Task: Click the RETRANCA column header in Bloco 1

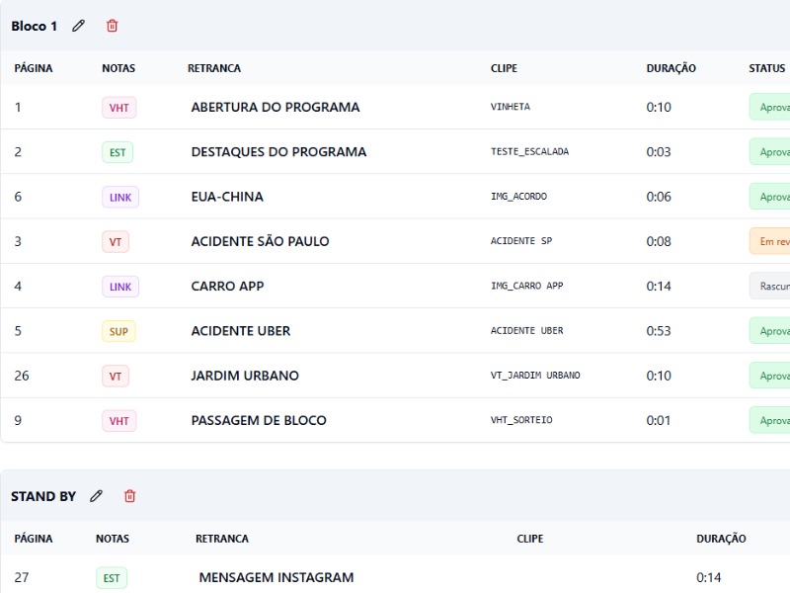Action: point(214,68)
